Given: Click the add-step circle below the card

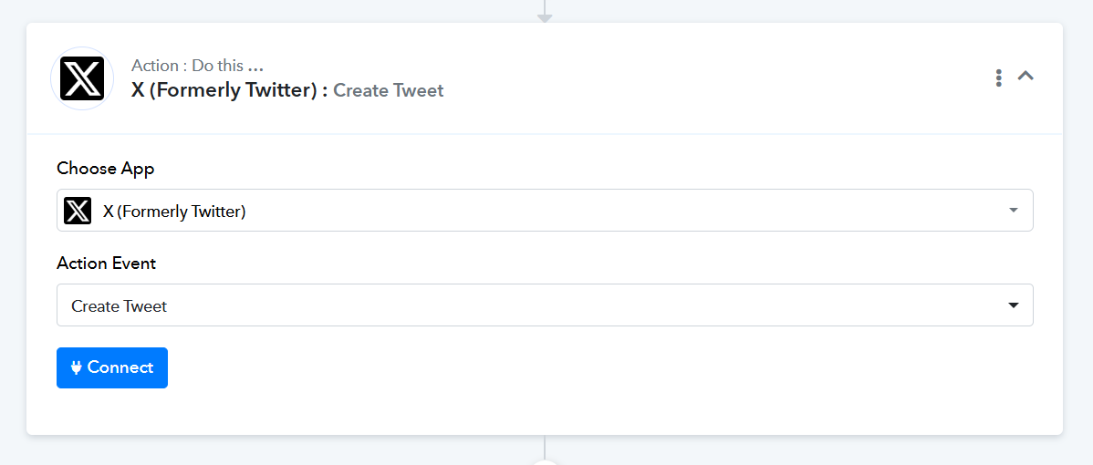Looking at the screenshot, I should coord(545,461).
